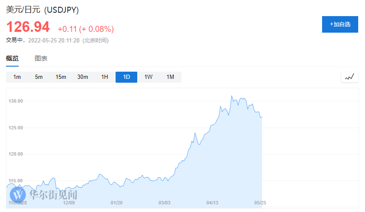Click the +0.11 (+0.08%) price change
The image size is (365, 212).
[86, 29]
